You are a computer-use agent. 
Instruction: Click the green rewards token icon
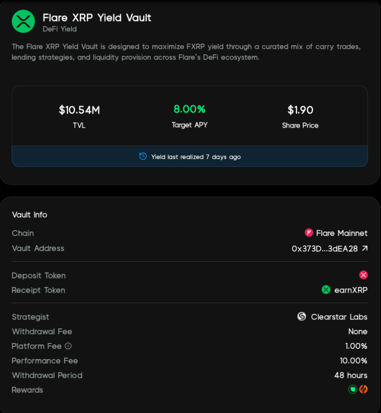(x=353, y=390)
